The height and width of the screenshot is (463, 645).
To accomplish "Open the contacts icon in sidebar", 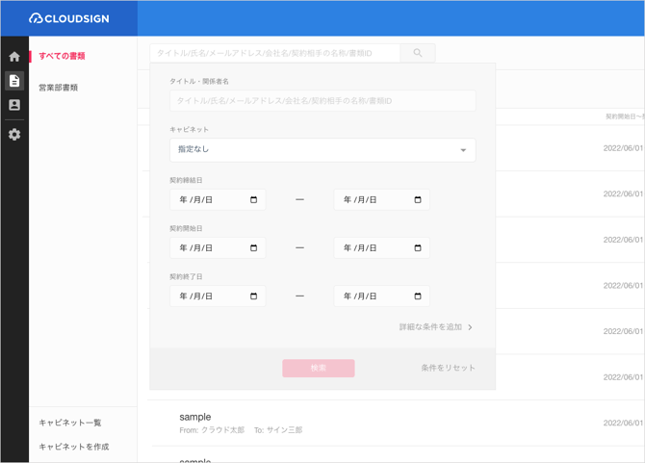I will point(14,105).
